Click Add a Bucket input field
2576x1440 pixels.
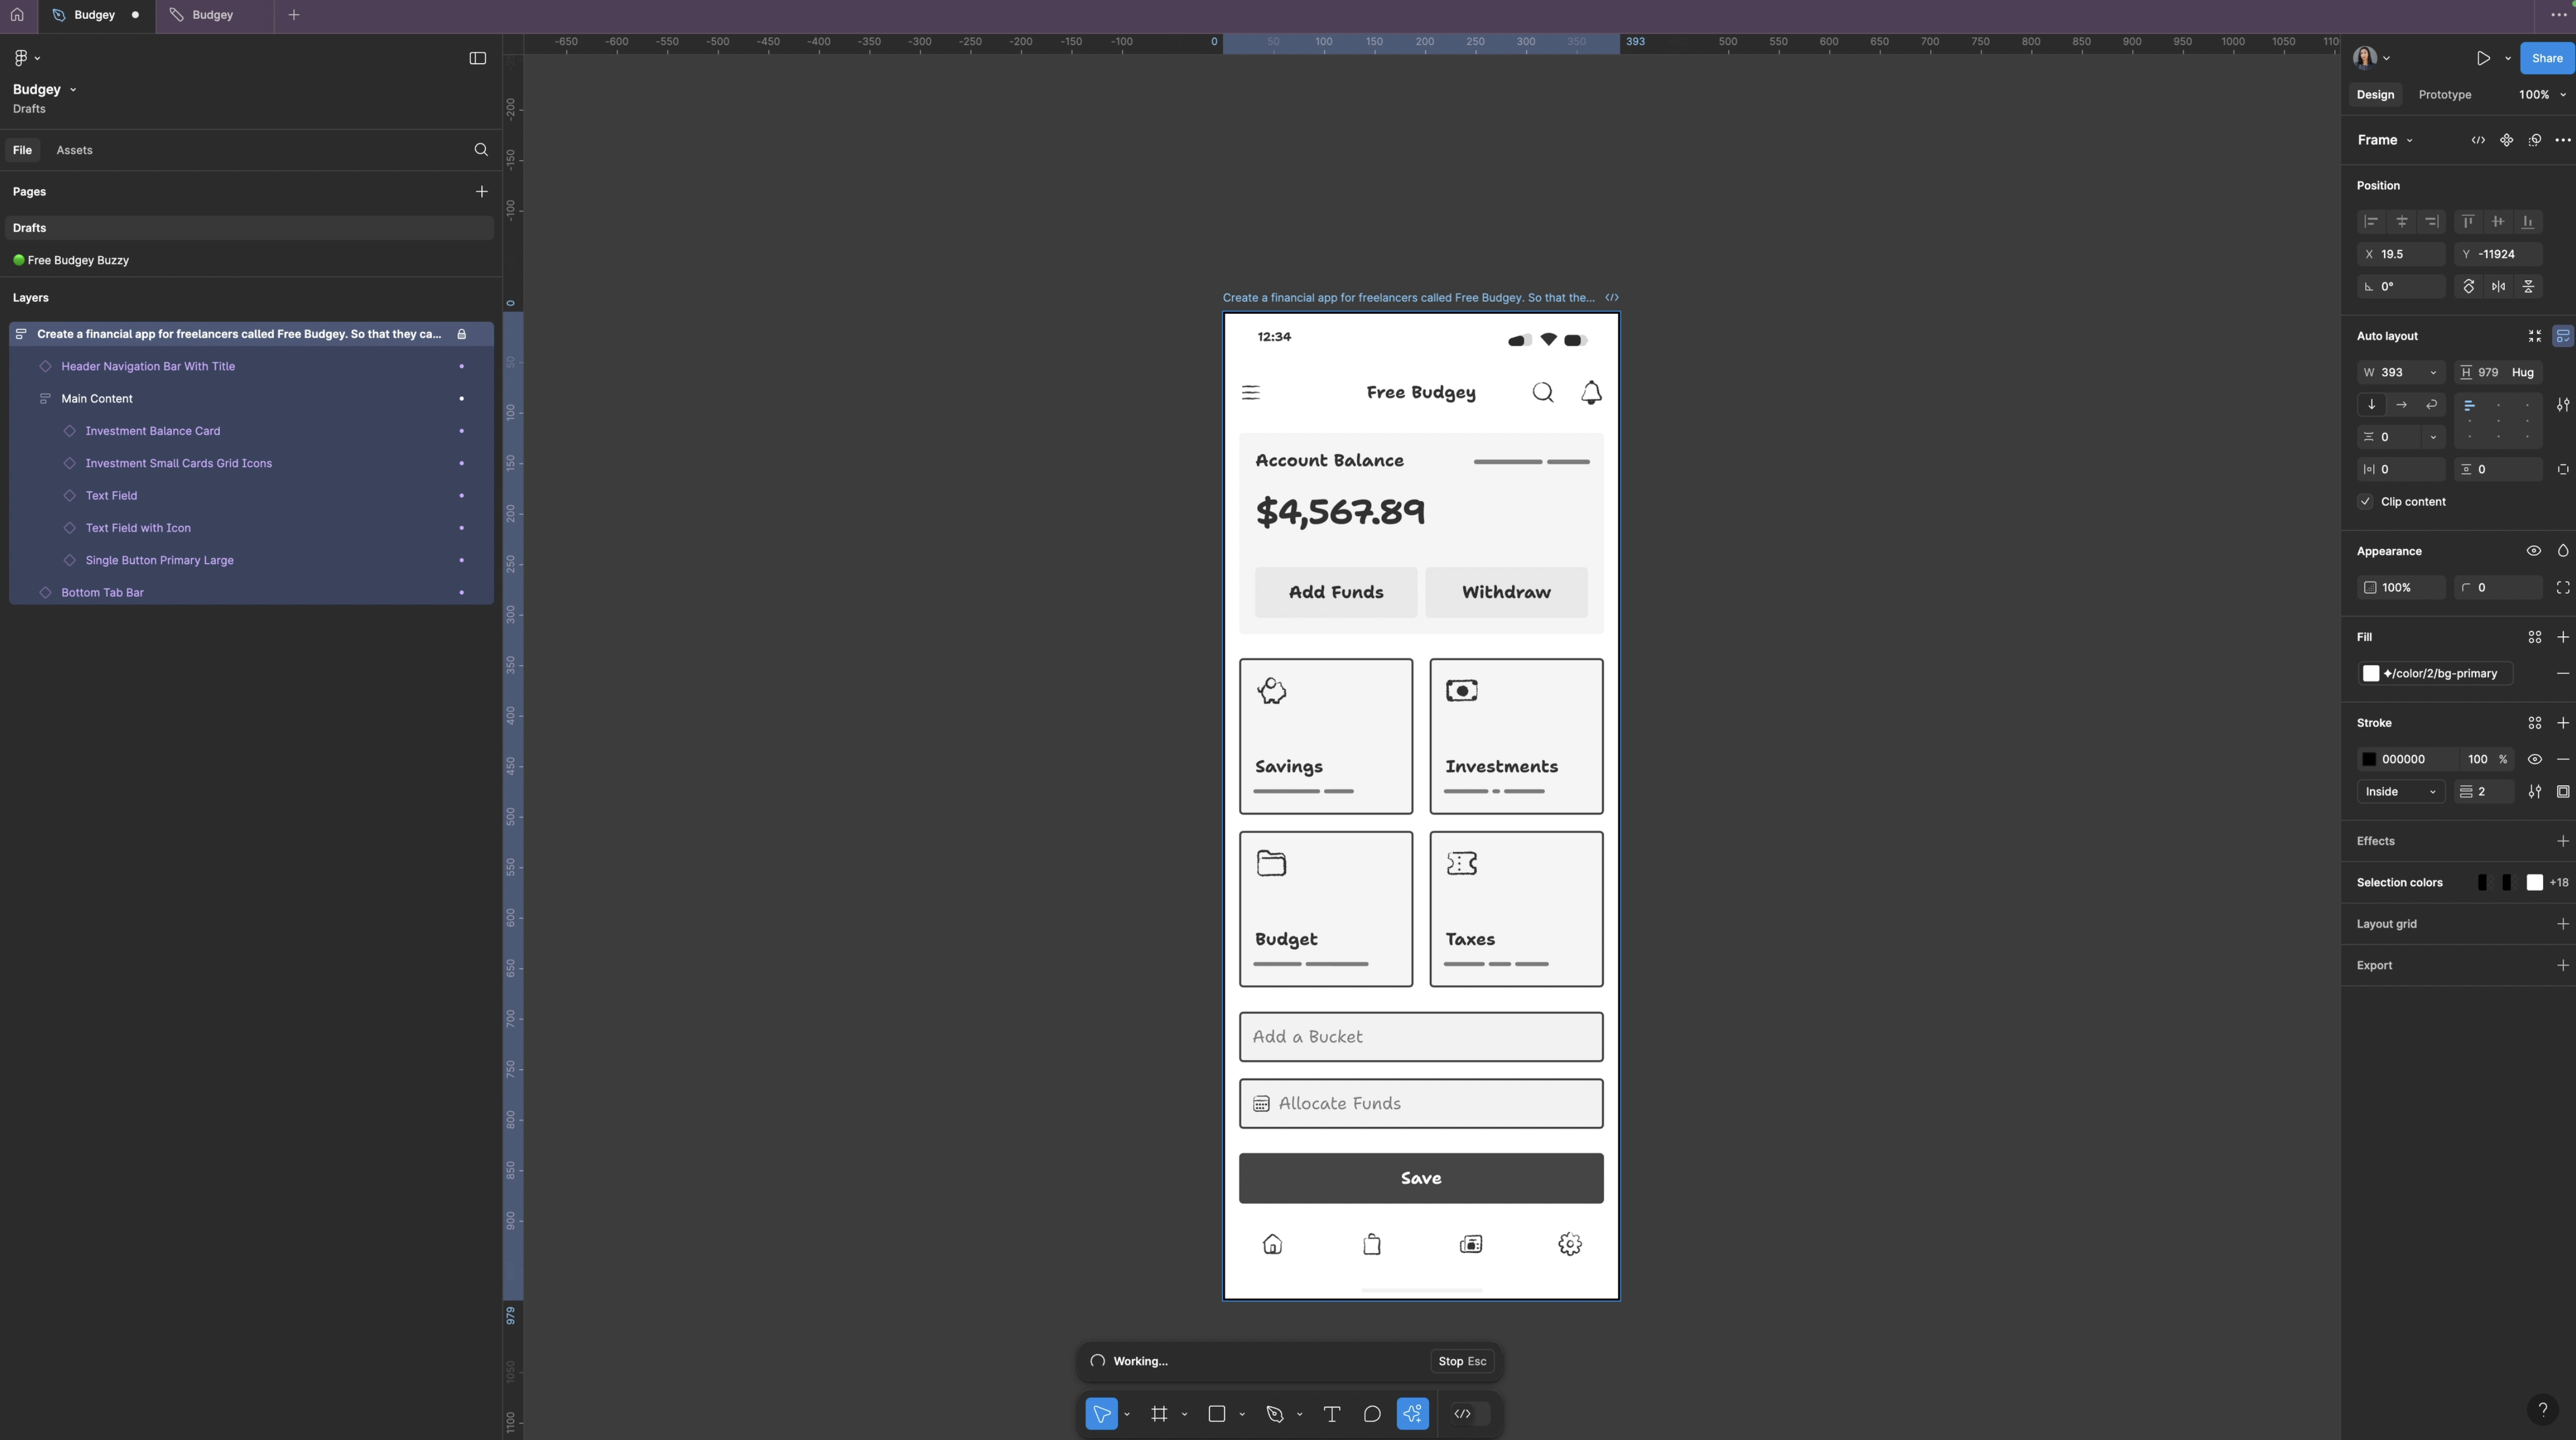pos(1421,1036)
